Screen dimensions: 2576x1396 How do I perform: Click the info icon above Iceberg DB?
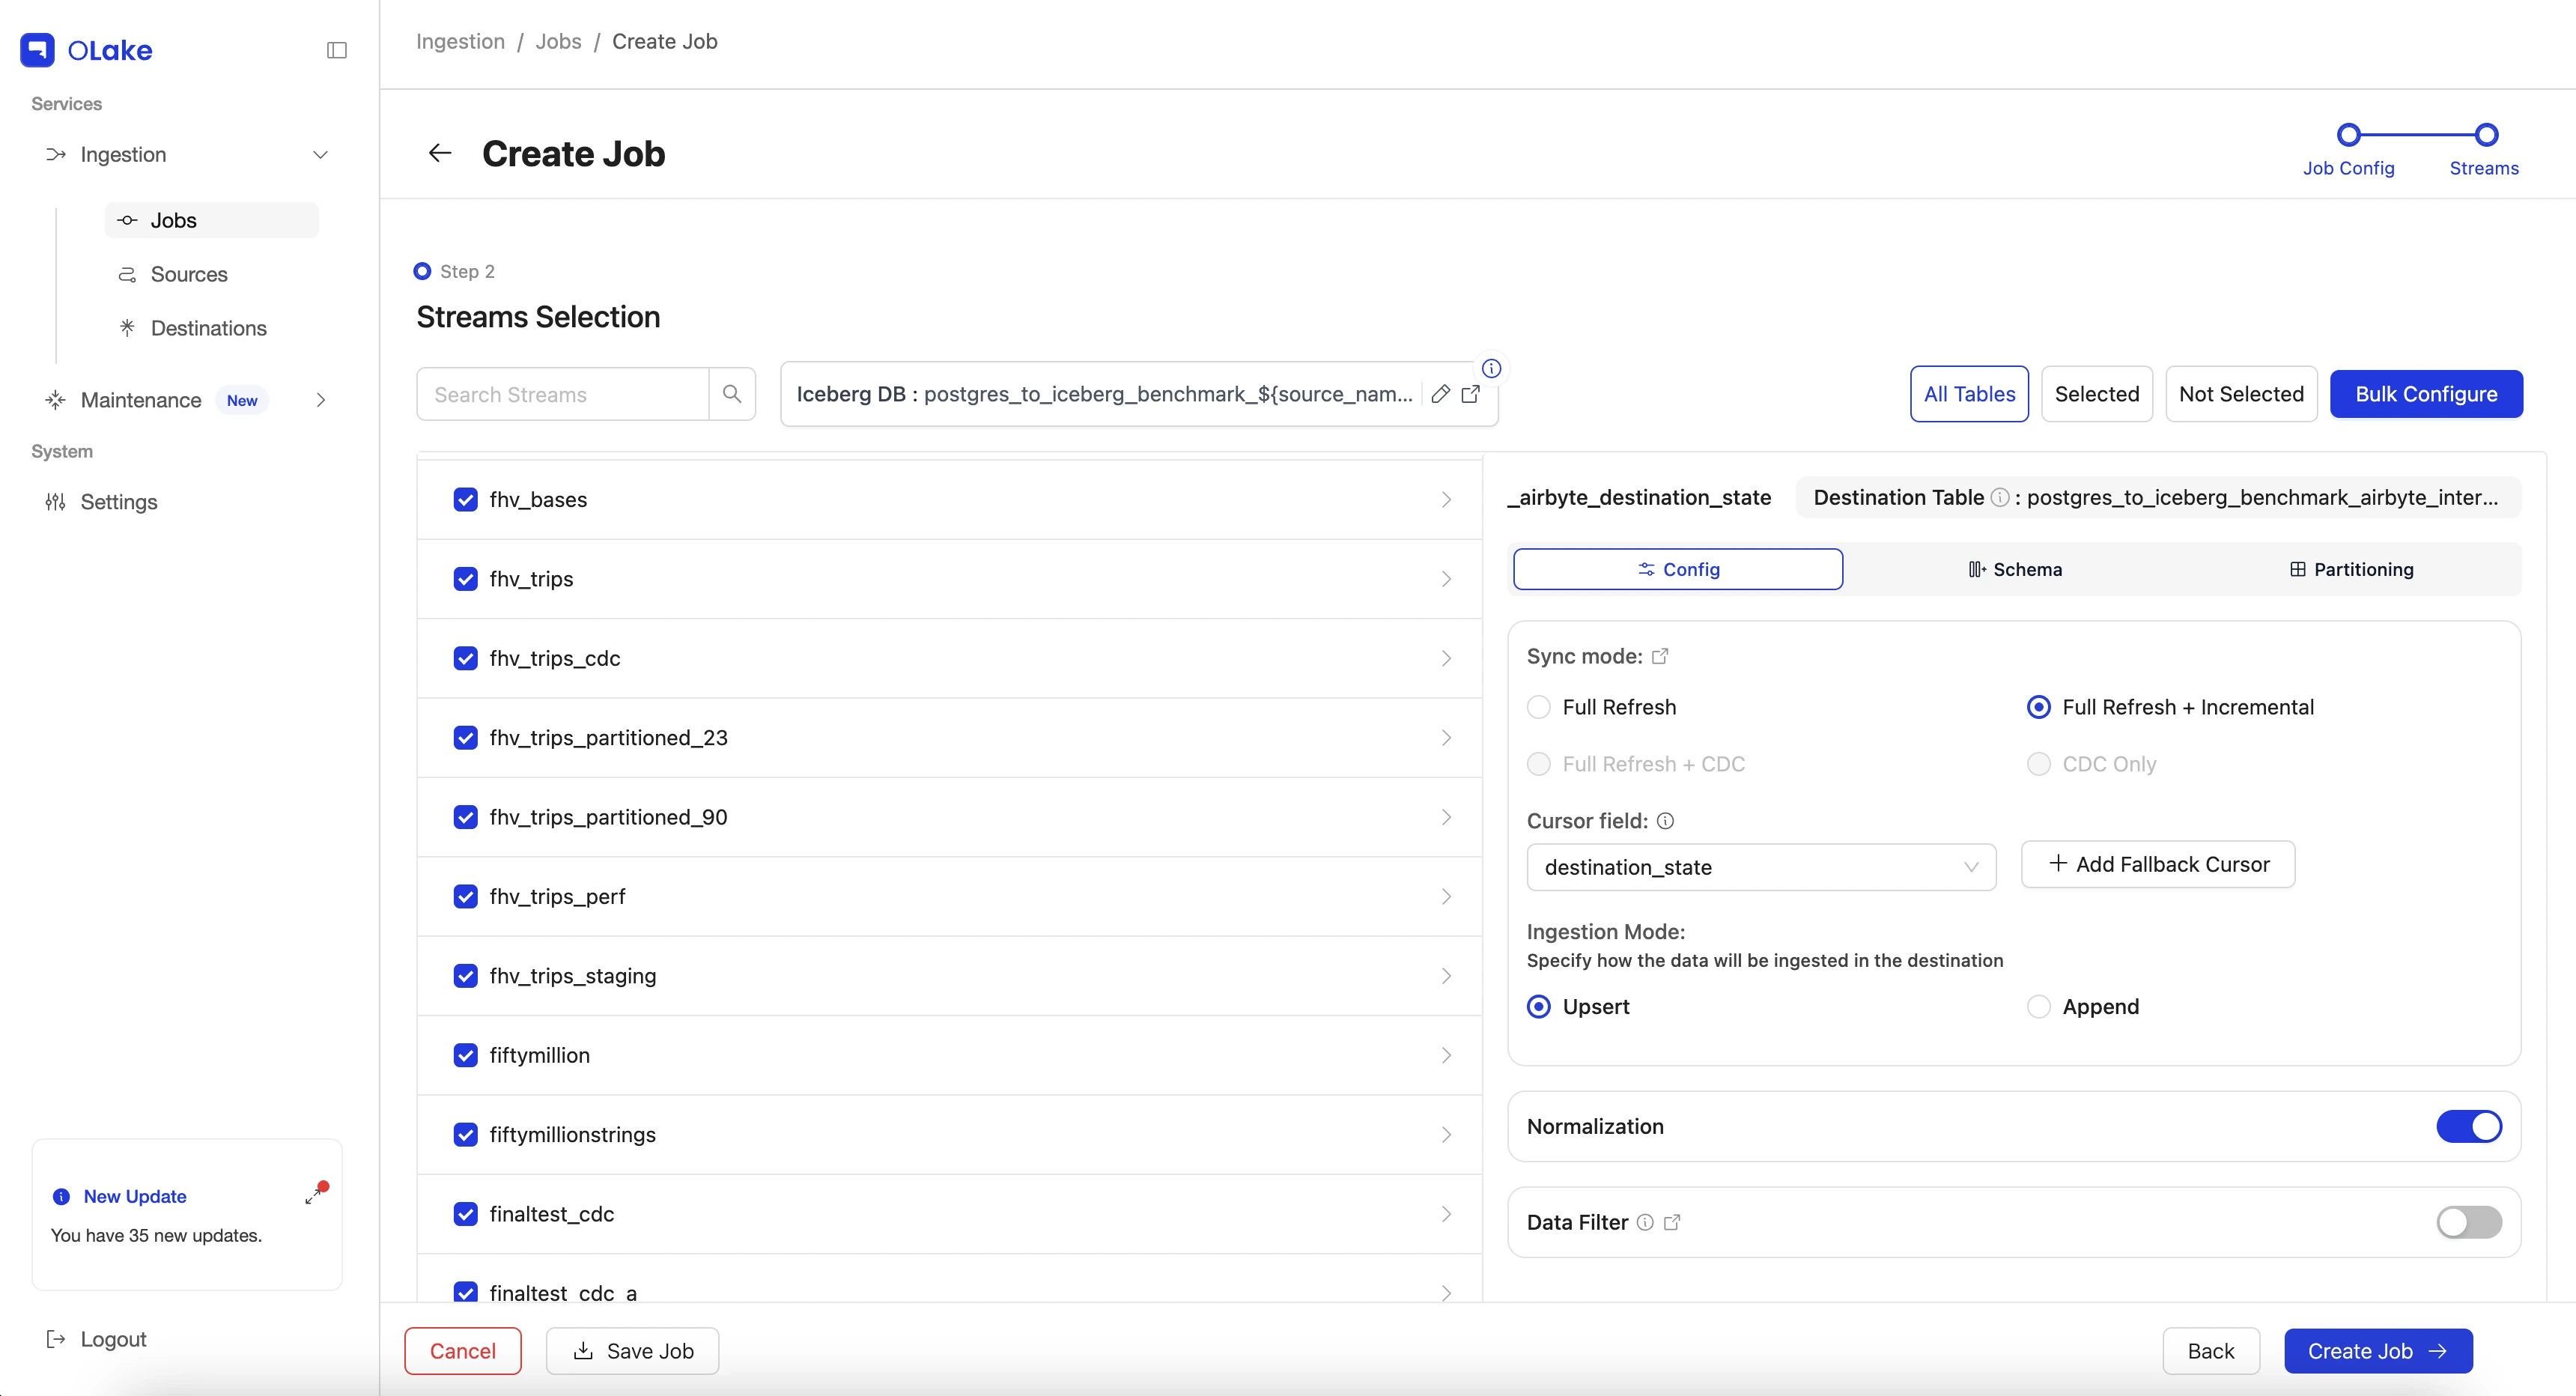[x=1491, y=368]
